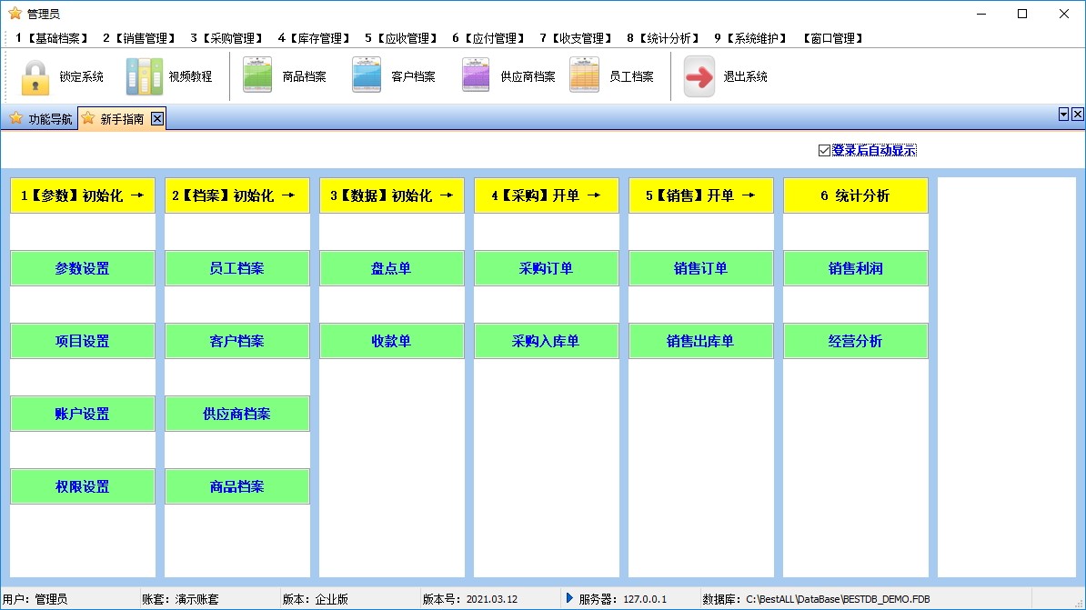Open 账户设置 green button
The image size is (1086, 610).
tap(83, 414)
